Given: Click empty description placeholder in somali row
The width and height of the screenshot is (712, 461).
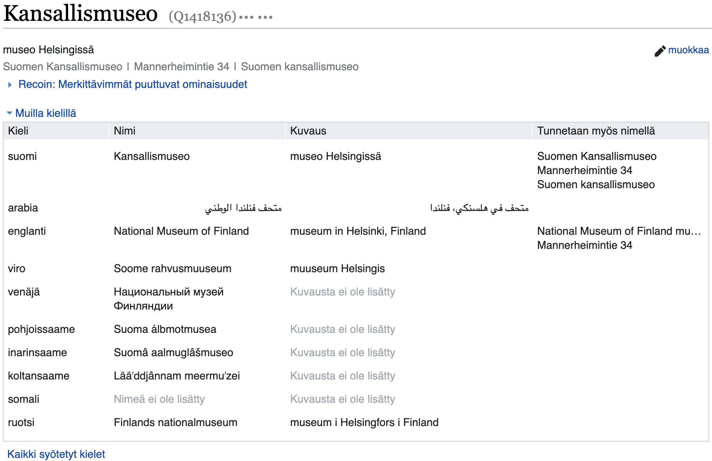Looking at the screenshot, I should (x=343, y=399).
